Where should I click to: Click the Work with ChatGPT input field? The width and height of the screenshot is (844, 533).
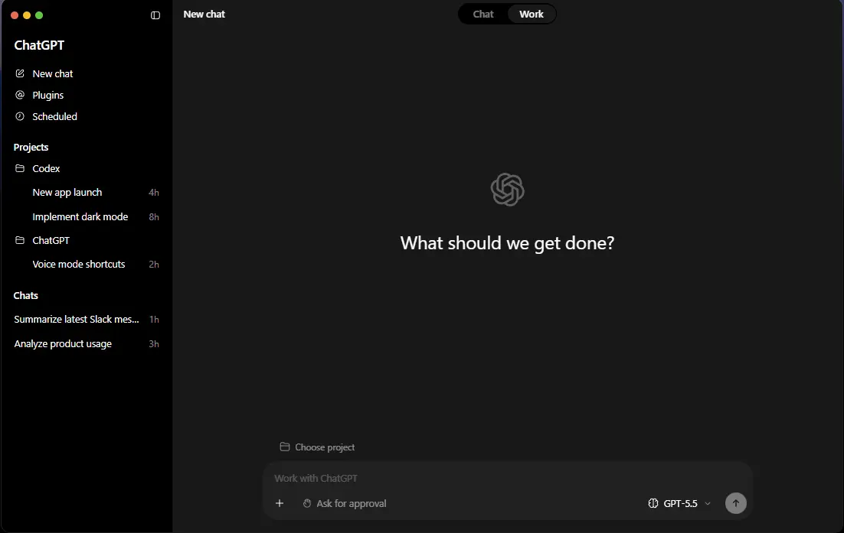point(506,478)
